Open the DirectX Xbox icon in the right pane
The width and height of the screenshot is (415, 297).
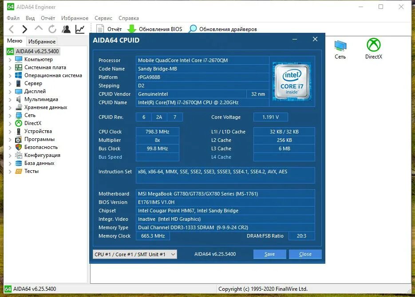coord(373,45)
